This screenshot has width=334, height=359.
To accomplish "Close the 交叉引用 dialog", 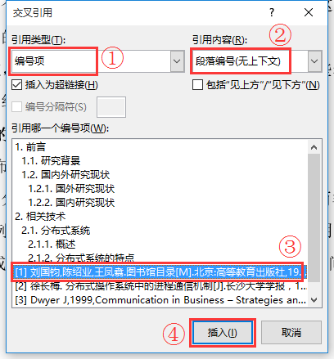I will [x=309, y=12].
